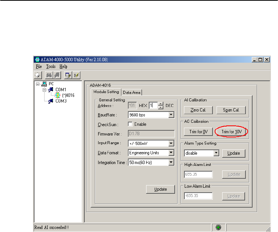The width and height of the screenshot is (278, 232).
Task: Click the terminal toolbar icon with pencil
Action: (68, 75)
